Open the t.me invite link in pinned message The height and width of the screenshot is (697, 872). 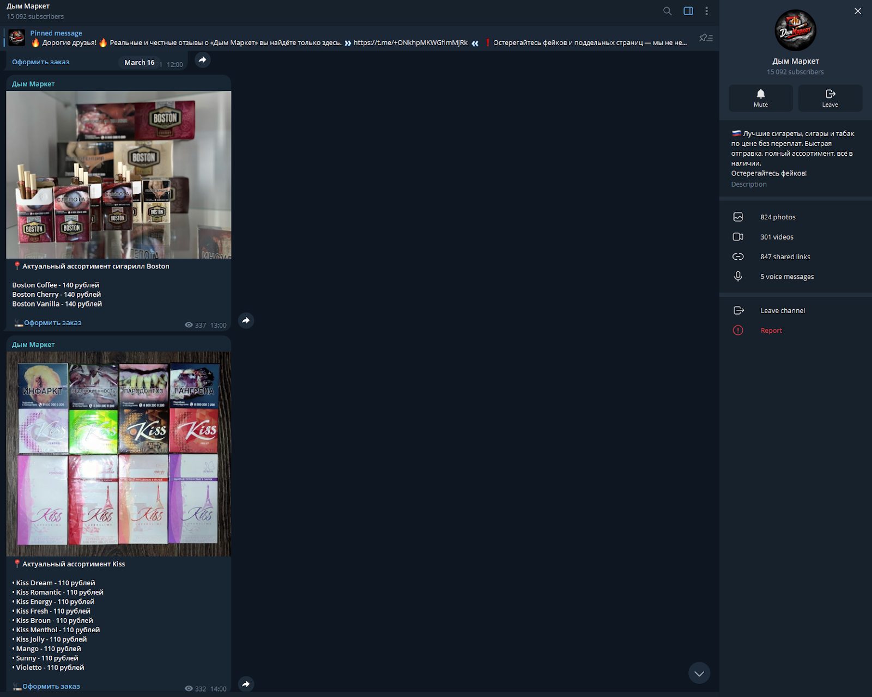(410, 42)
